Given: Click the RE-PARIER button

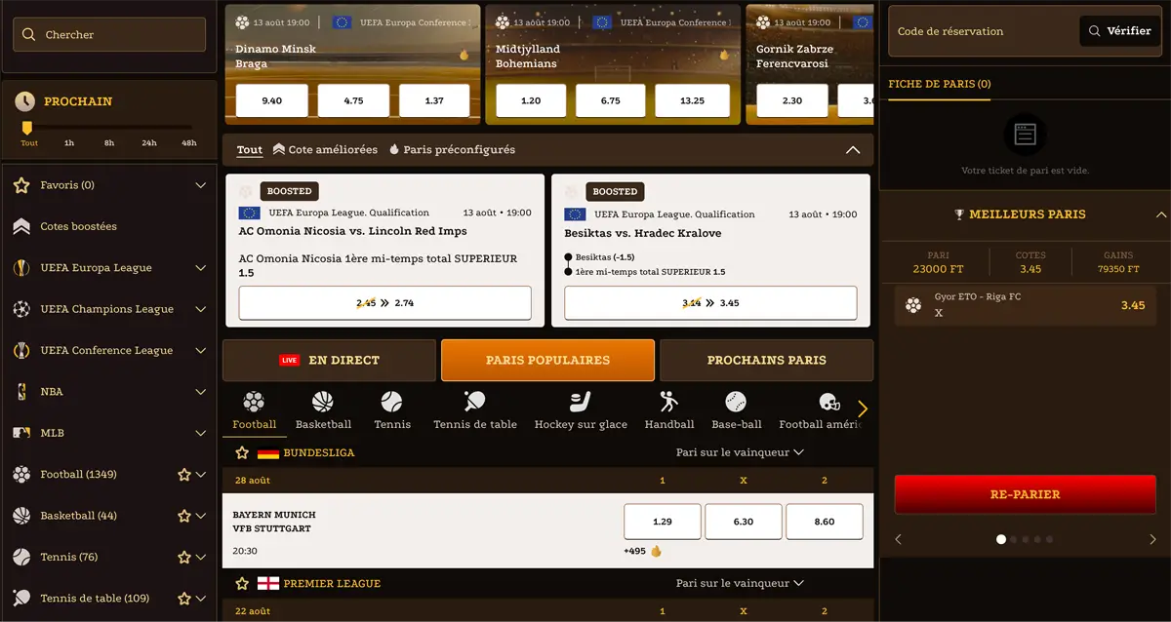Looking at the screenshot, I should point(1025,494).
